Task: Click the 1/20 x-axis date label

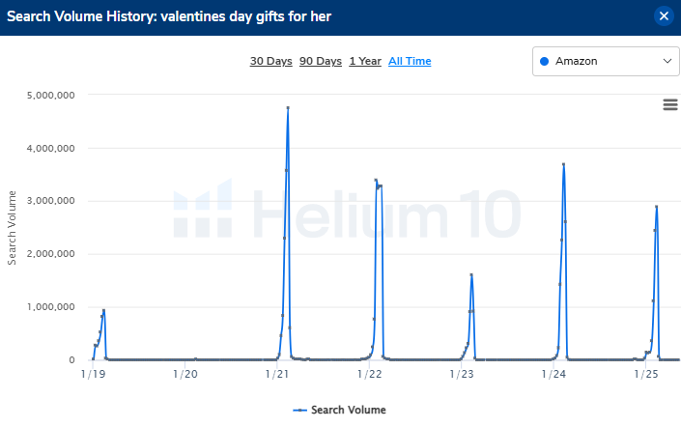Action: coord(184,374)
